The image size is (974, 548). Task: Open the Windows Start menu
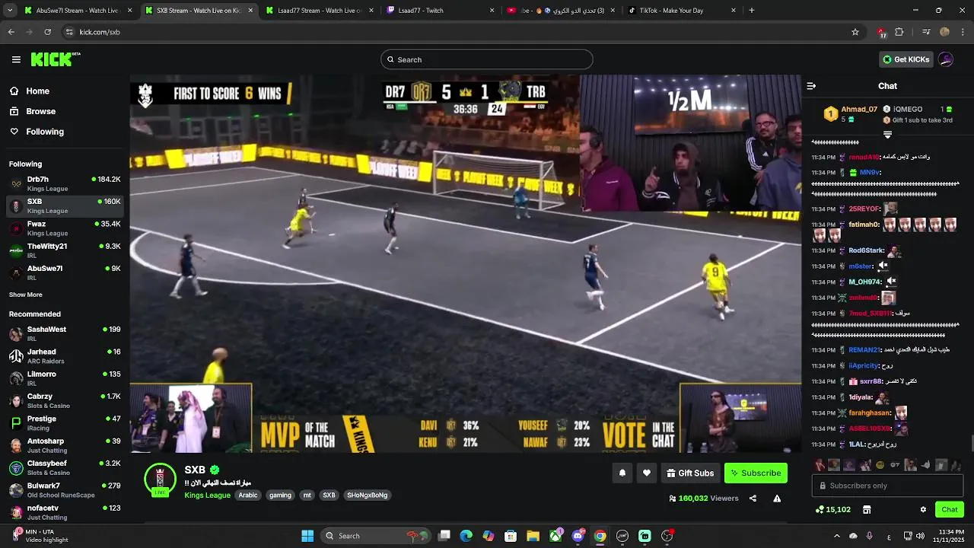coord(307,536)
